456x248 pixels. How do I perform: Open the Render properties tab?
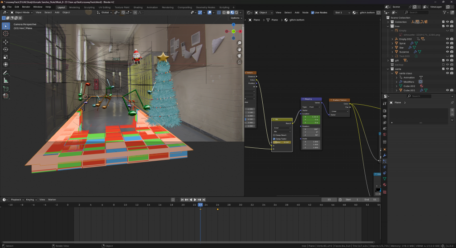384,111
